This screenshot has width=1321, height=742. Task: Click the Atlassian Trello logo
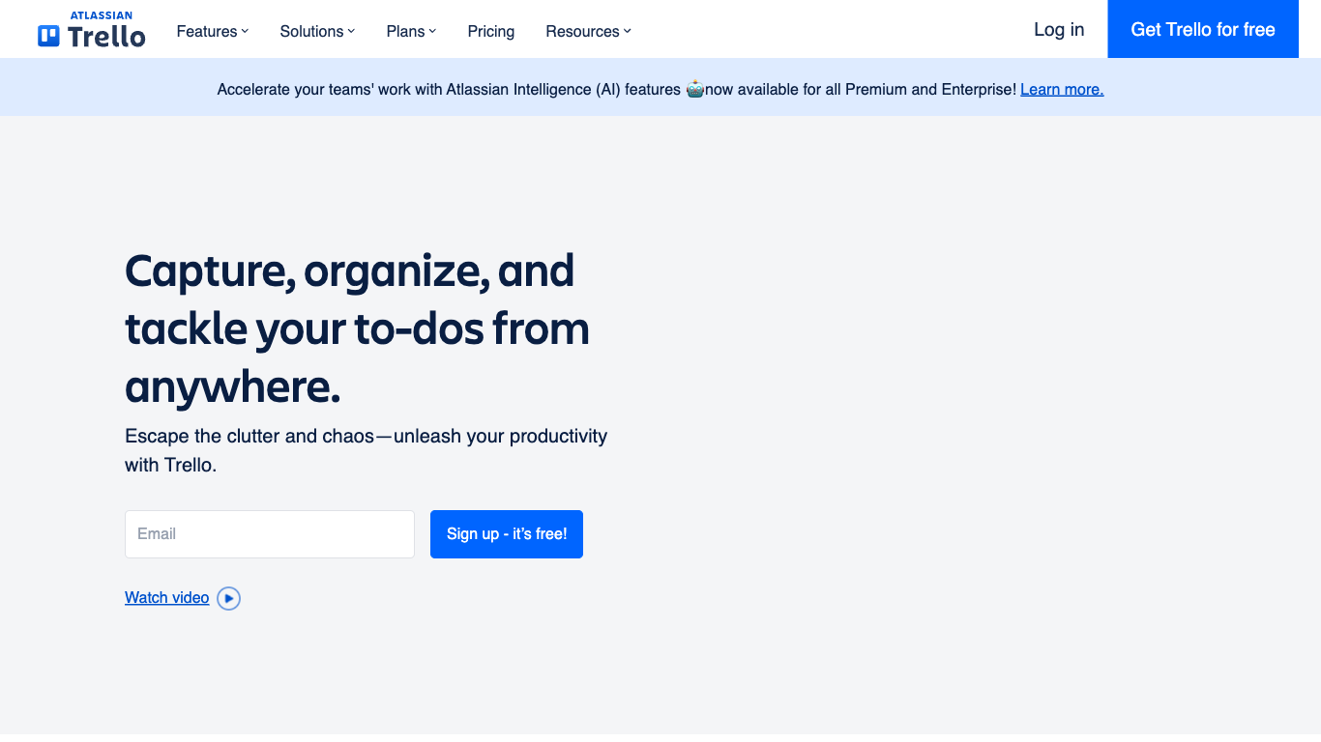(x=92, y=30)
